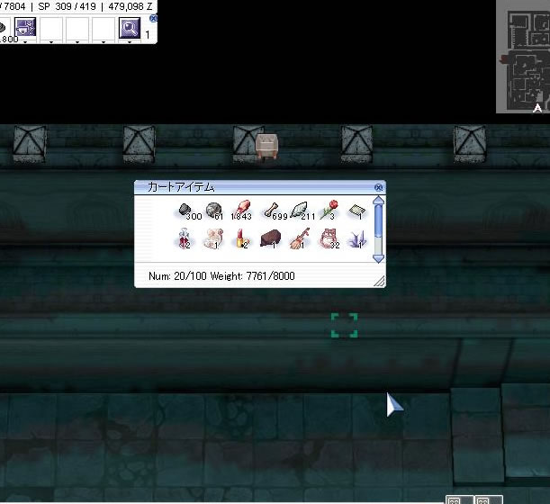Open the dropdown arrow under the cart skill slot
Screen dimensions: 550x504
tap(25, 41)
